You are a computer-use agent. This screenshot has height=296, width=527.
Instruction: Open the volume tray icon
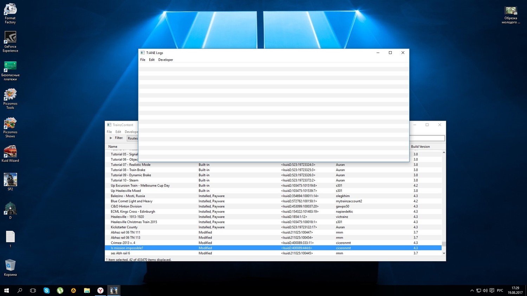click(485, 290)
